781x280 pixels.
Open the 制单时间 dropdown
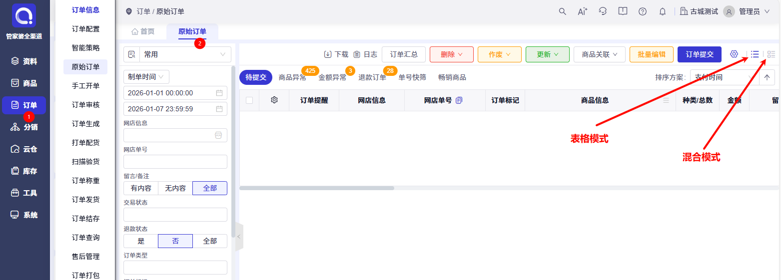[x=146, y=77]
